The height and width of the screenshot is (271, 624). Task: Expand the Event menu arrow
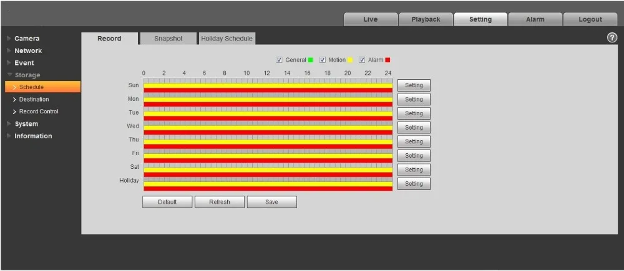pos(9,63)
